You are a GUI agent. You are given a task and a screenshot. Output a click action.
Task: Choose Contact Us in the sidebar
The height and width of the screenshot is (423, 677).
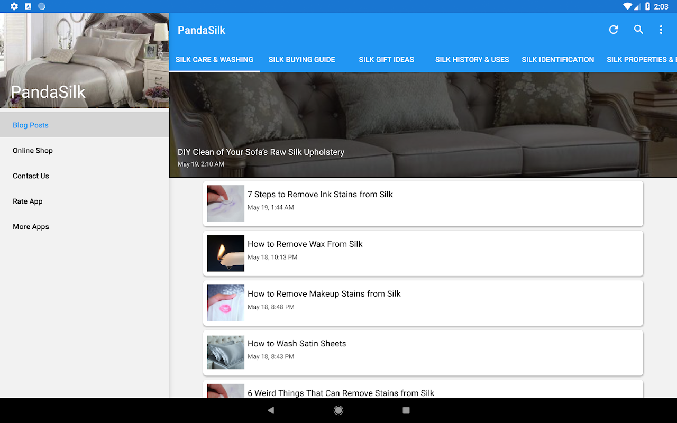click(85, 176)
